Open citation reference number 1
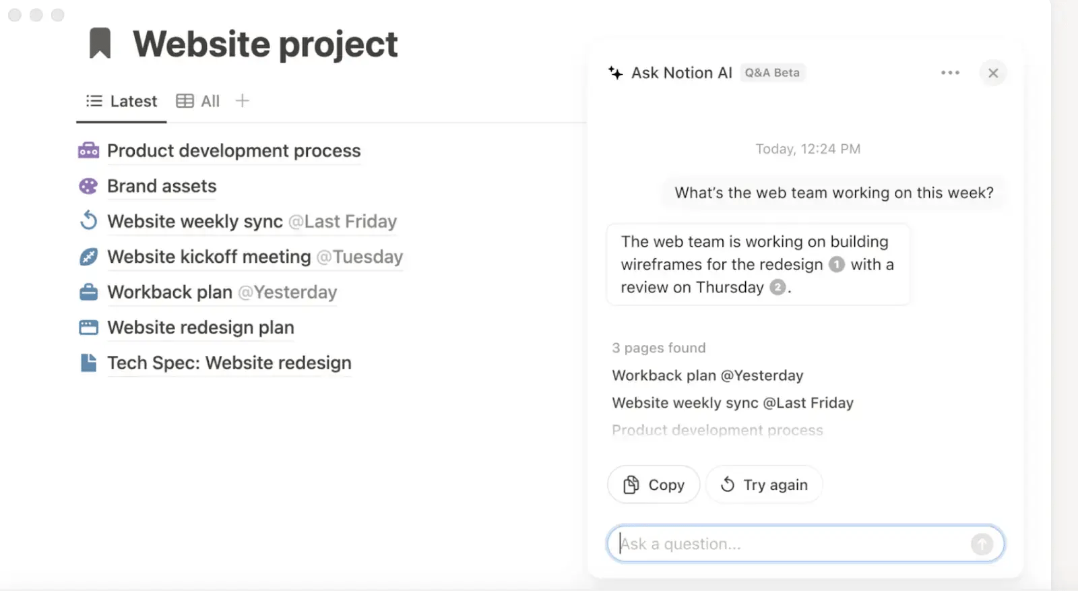The image size is (1078, 591). pyautogui.click(x=836, y=264)
